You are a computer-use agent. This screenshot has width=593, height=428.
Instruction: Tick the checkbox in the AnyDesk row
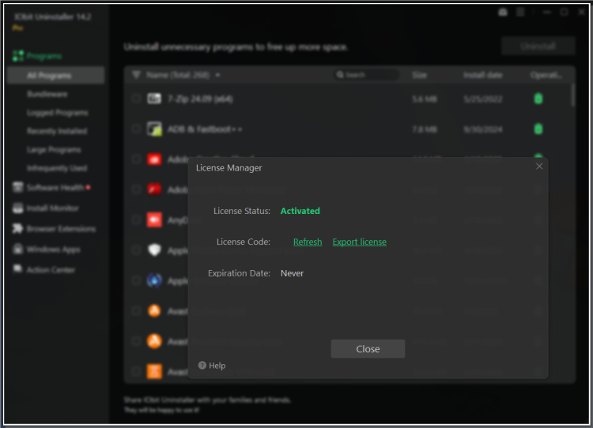[136, 220]
